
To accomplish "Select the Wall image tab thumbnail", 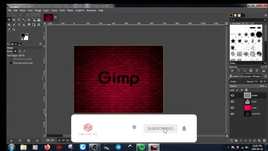I will [48, 17].
